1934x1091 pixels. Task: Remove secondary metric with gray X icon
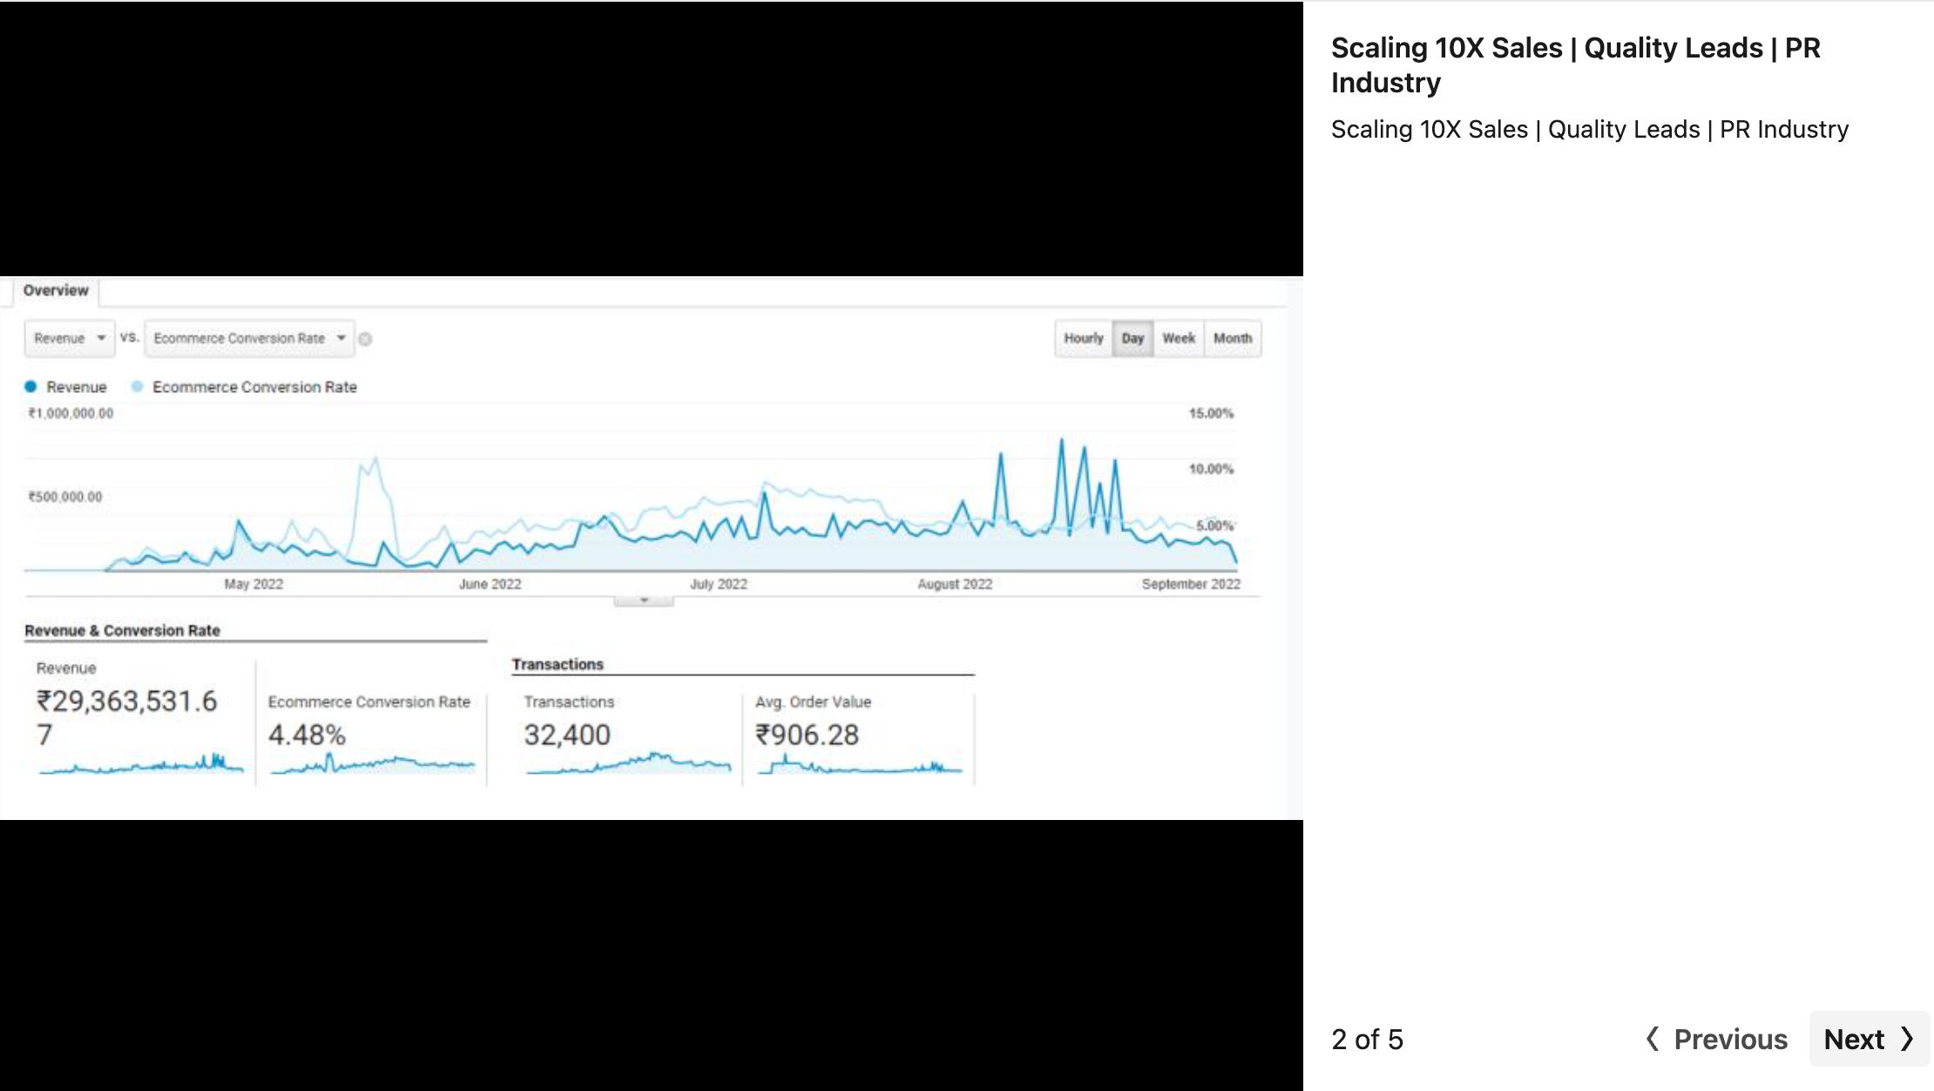[x=365, y=340]
